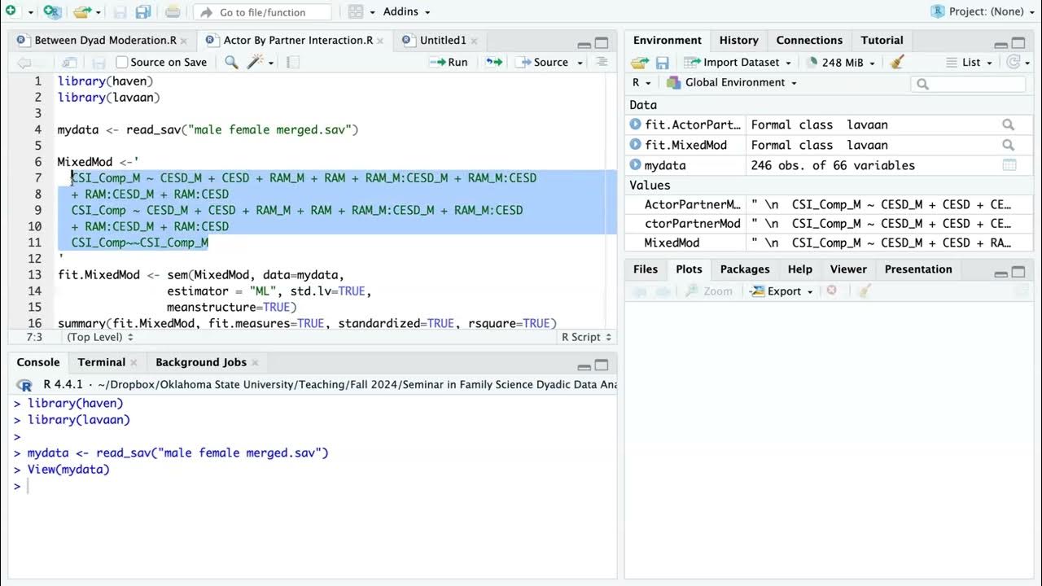The image size is (1042, 586).
Task: Open the Global Environment dropdown
Action: point(732,82)
